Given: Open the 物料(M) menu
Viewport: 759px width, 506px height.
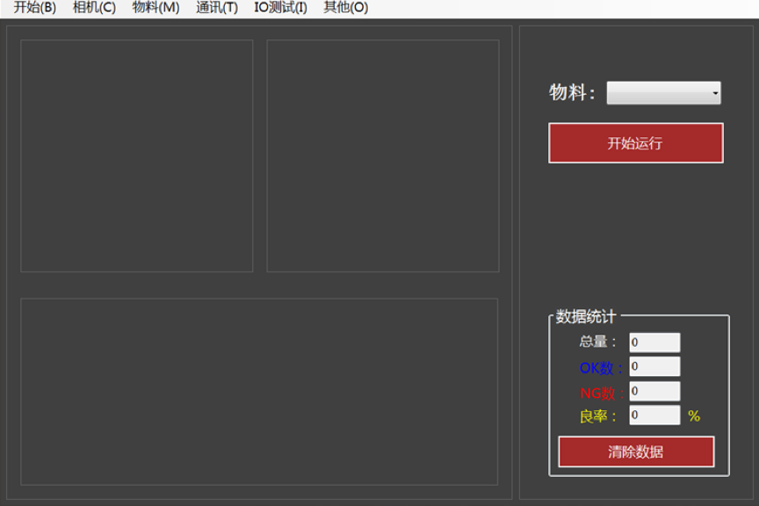Looking at the screenshot, I should (155, 8).
